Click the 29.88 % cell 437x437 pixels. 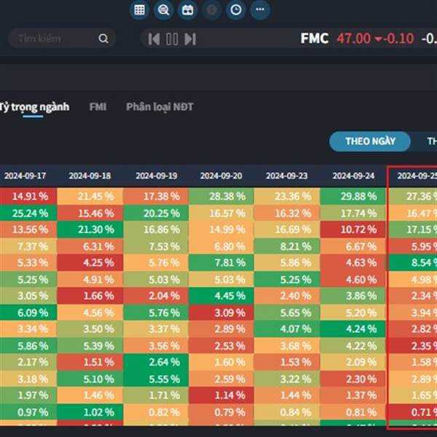353,196
